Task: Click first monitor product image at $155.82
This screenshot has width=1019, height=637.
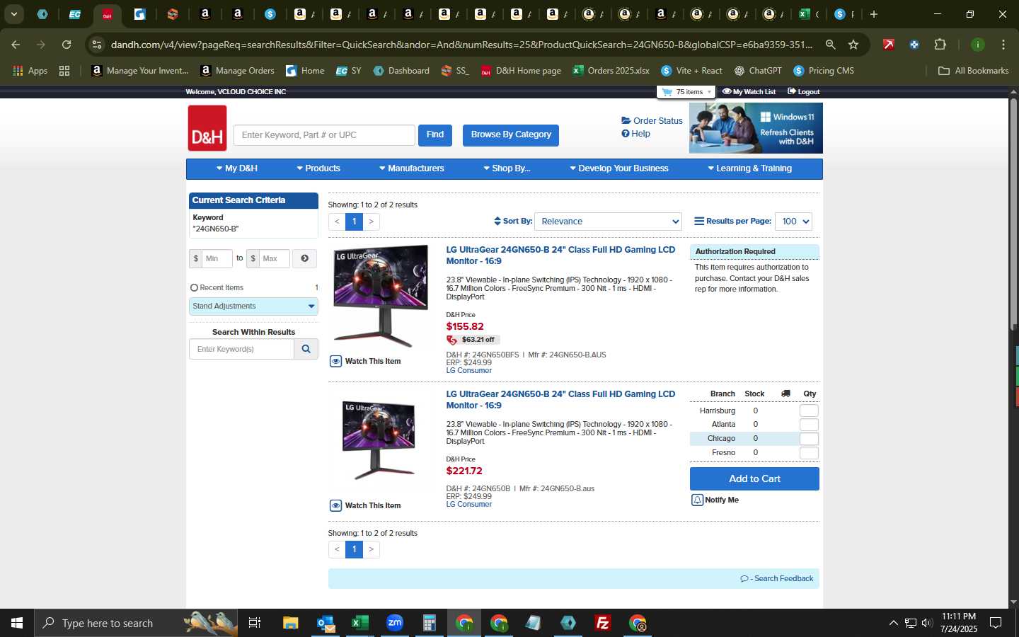Action: (x=381, y=296)
